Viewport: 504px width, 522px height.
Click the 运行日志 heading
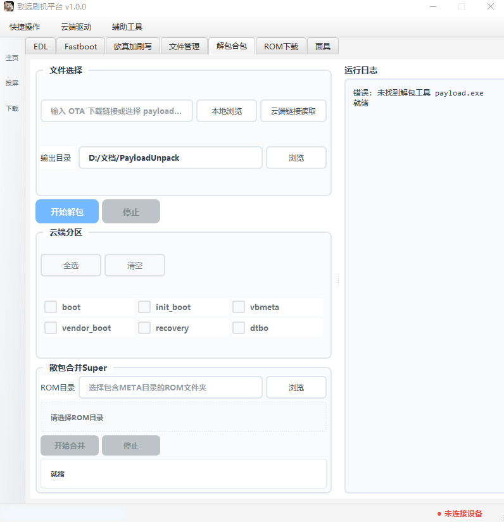pyautogui.click(x=361, y=70)
